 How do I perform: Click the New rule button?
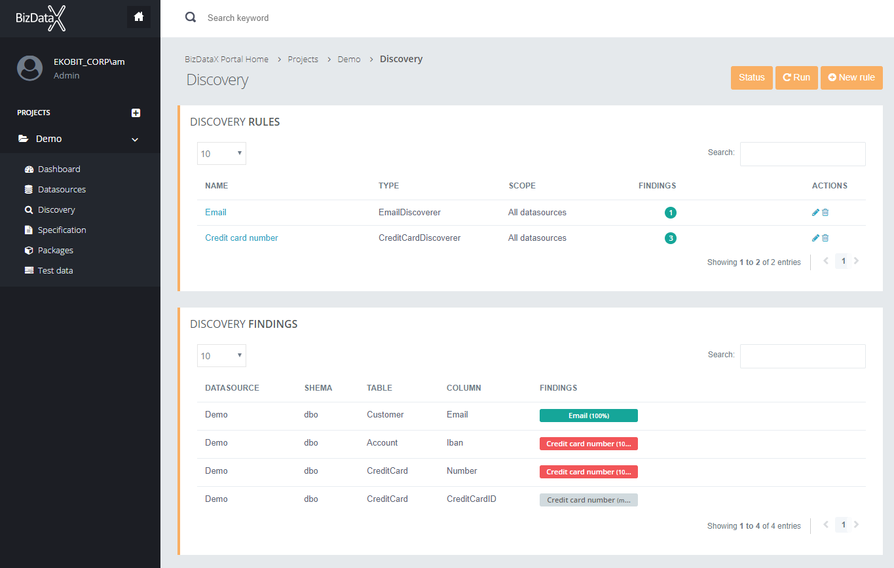click(851, 77)
